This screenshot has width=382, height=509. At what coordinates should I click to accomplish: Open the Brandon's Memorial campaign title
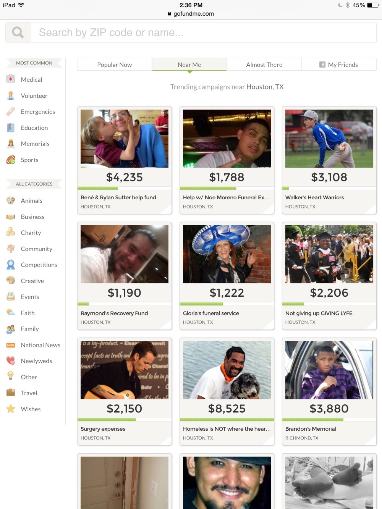click(311, 429)
